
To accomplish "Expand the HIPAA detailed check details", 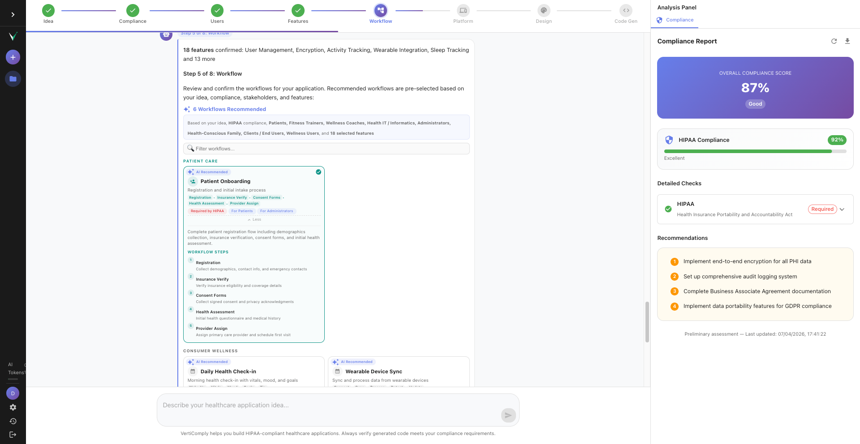I will tap(842, 209).
